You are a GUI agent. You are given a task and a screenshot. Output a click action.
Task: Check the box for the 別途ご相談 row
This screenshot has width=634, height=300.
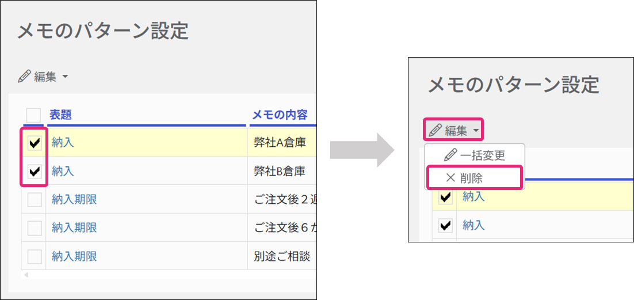click(x=35, y=256)
